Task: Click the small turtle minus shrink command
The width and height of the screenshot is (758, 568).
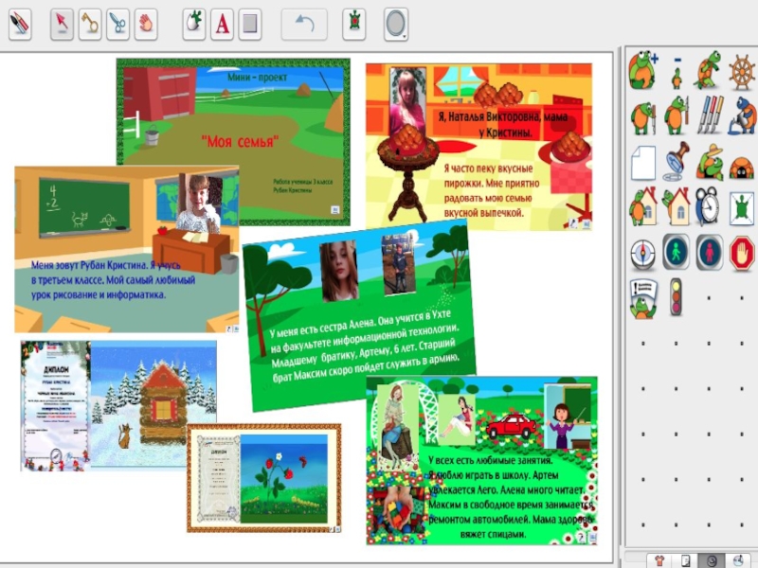Action: tap(677, 74)
